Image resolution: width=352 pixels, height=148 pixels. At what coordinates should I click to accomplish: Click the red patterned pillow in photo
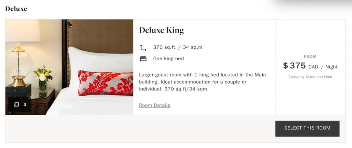105,83
